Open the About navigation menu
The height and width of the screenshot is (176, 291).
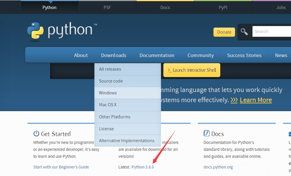(81, 55)
